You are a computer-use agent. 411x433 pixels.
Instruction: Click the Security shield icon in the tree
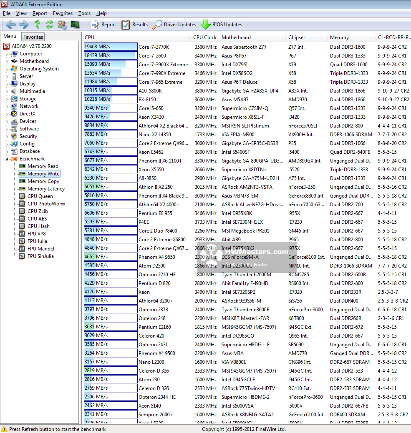(x=14, y=136)
